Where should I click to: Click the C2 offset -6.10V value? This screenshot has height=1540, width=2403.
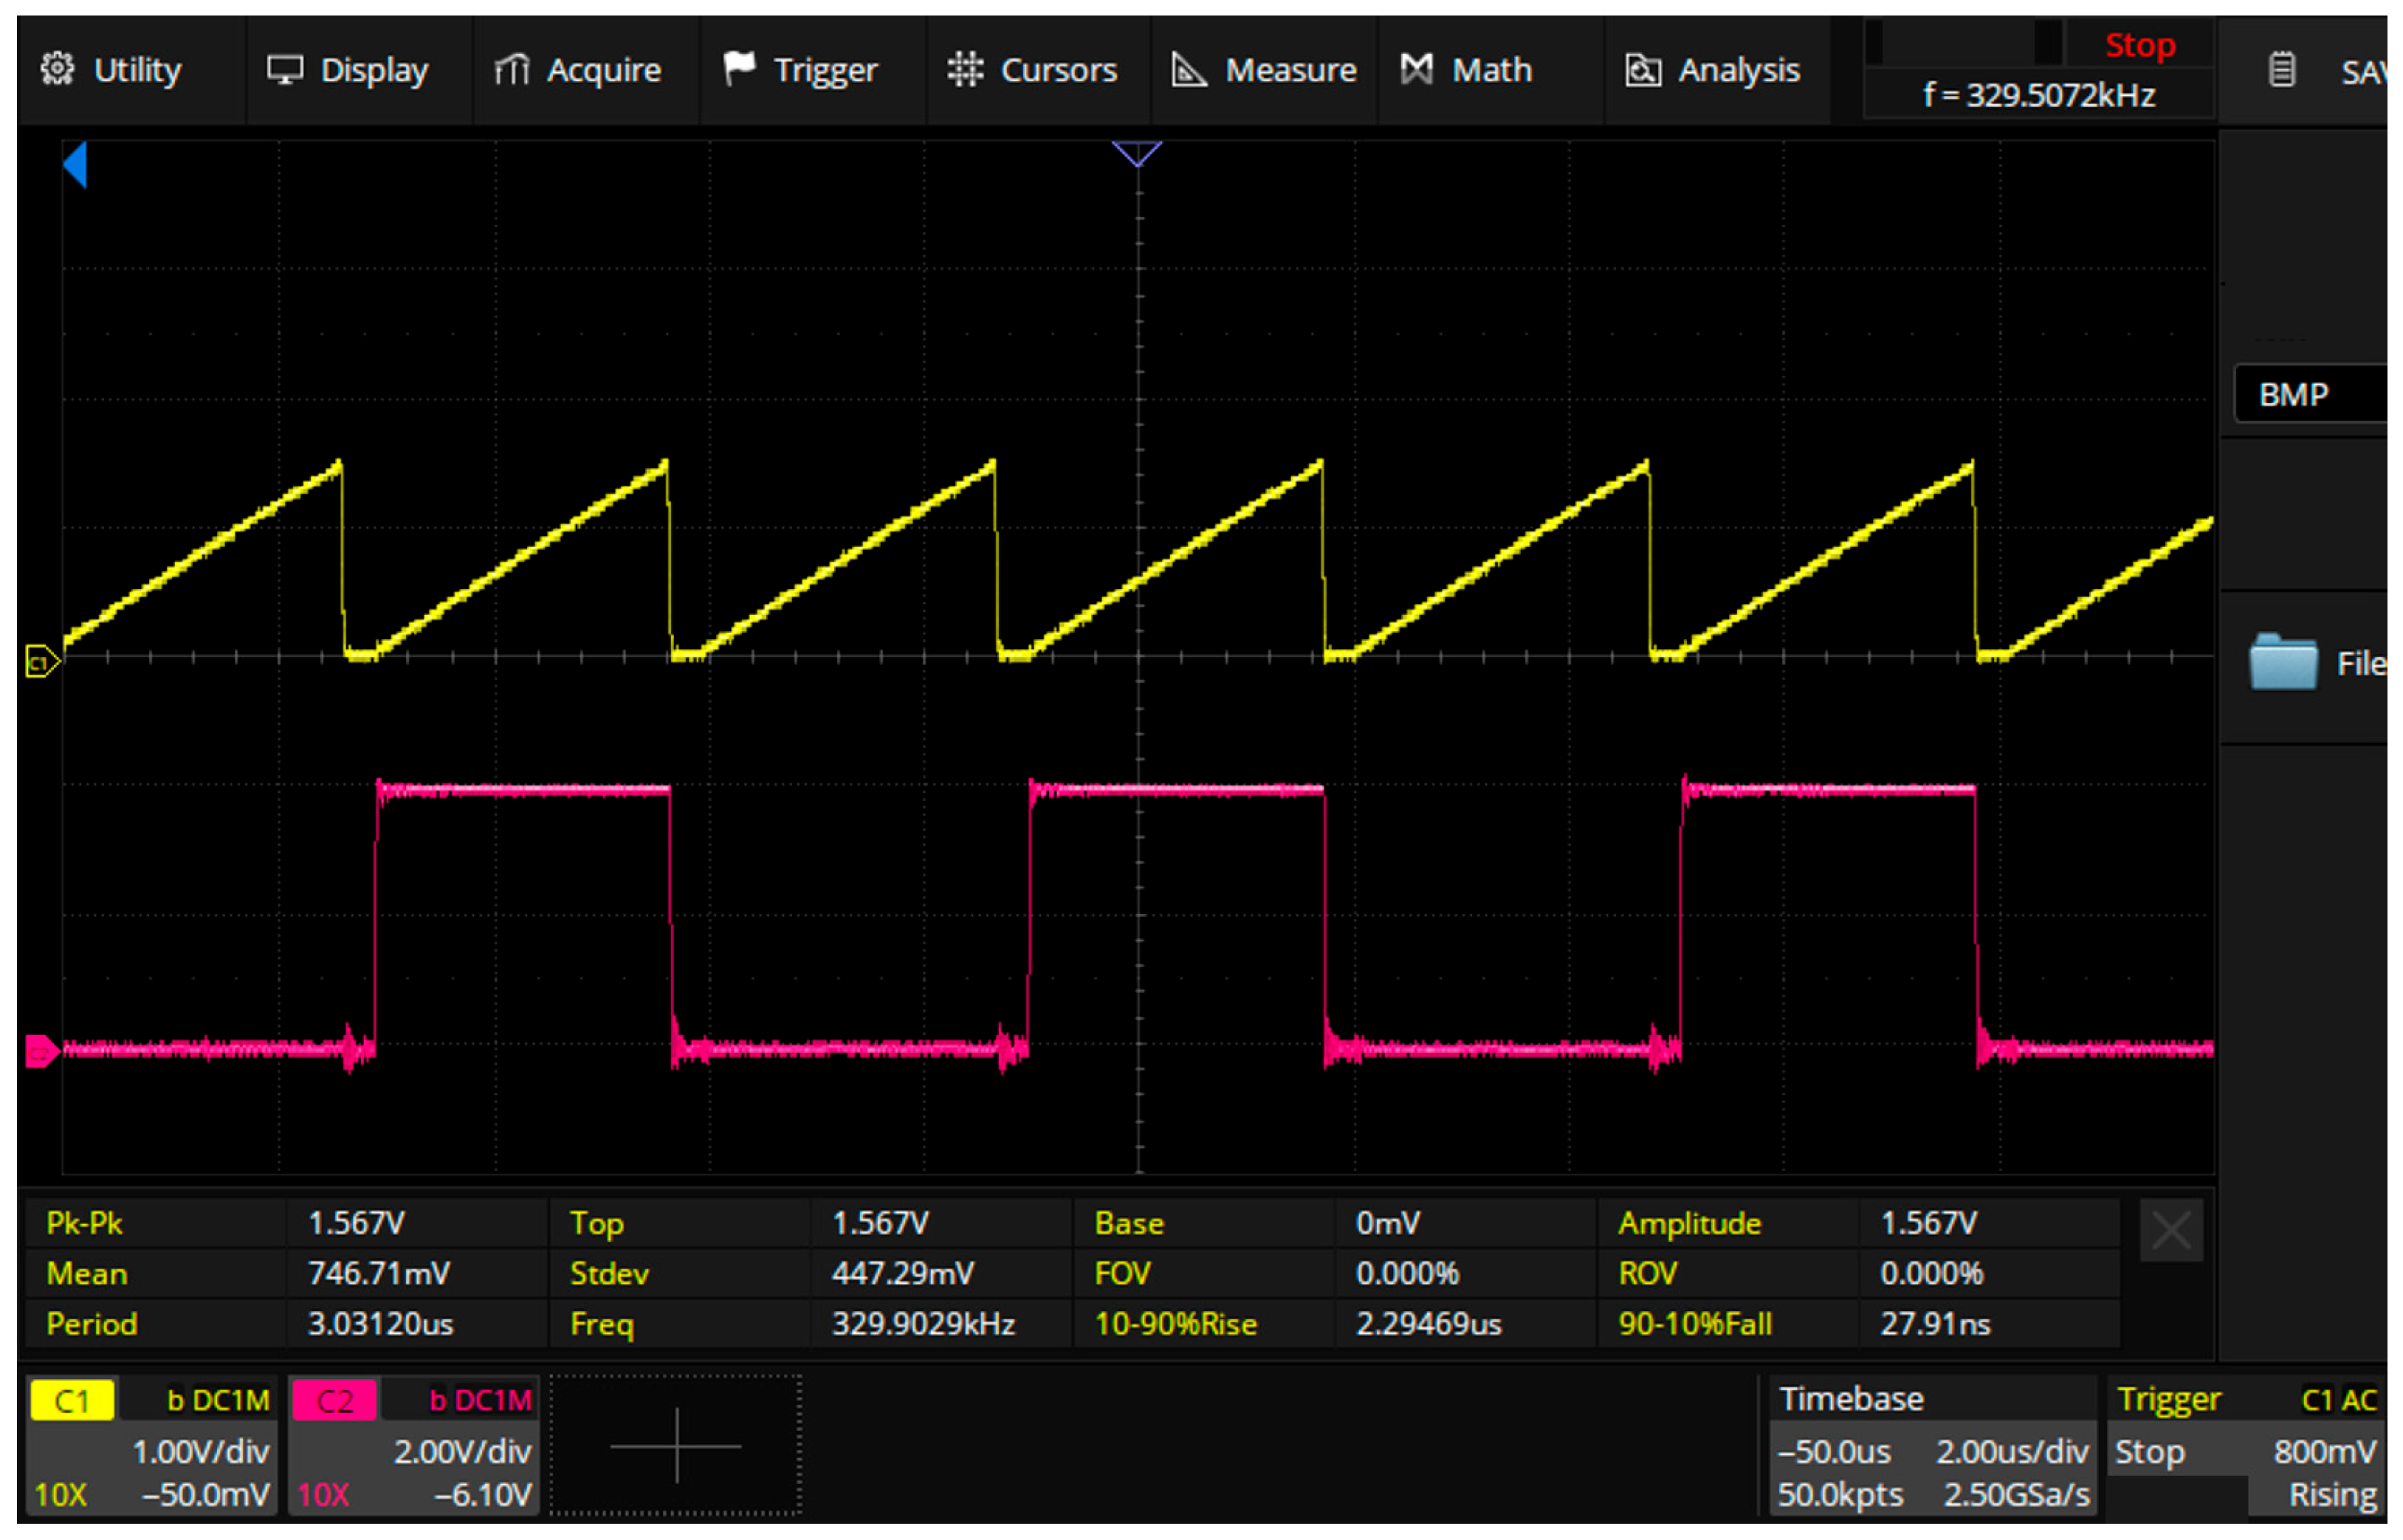[482, 1494]
